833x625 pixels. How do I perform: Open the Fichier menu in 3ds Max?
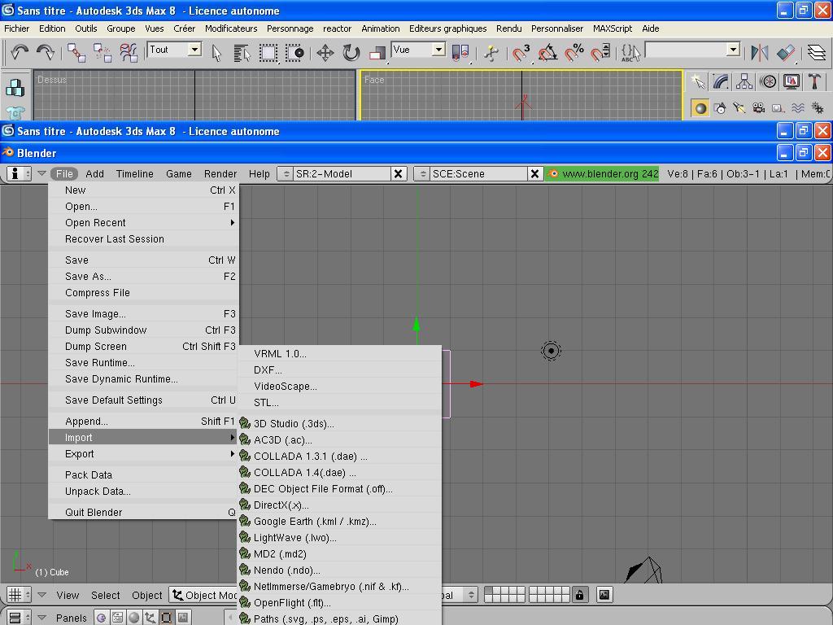pyautogui.click(x=17, y=28)
